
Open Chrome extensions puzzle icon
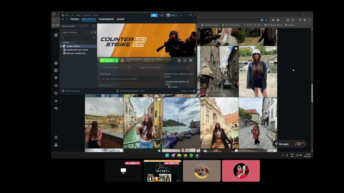293,20
